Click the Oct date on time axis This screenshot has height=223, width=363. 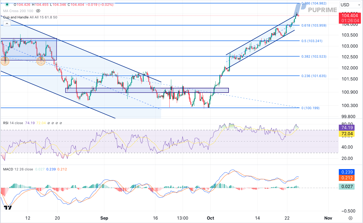pos(211,218)
